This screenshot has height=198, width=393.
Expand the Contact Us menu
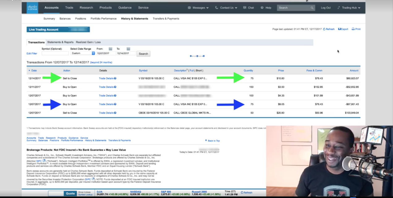(x=226, y=8)
